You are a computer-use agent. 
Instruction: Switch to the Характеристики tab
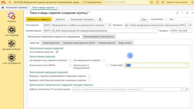click(x=51, y=43)
